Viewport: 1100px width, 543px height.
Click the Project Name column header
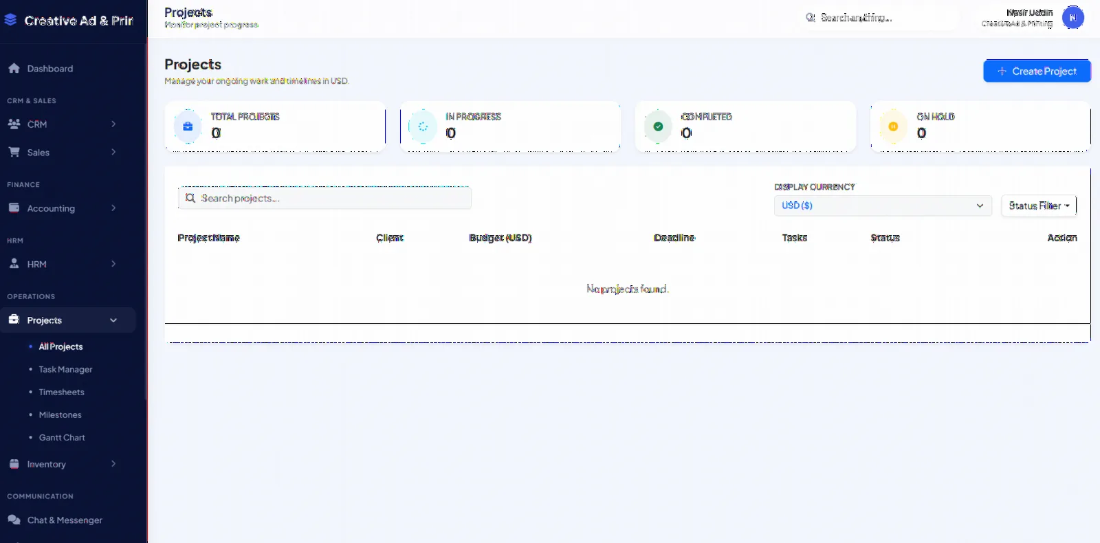point(208,238)
